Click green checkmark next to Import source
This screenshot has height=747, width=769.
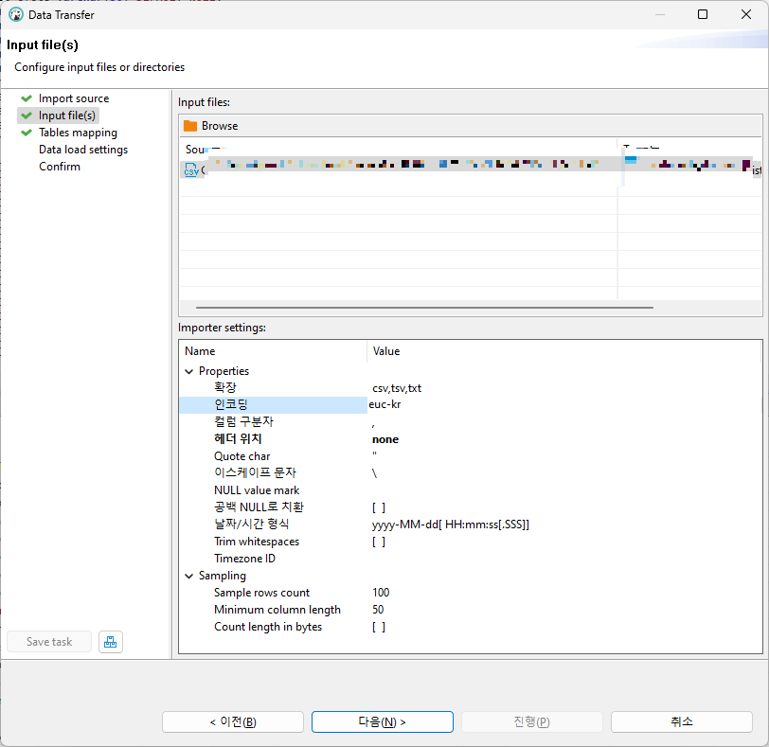[27, 98]
